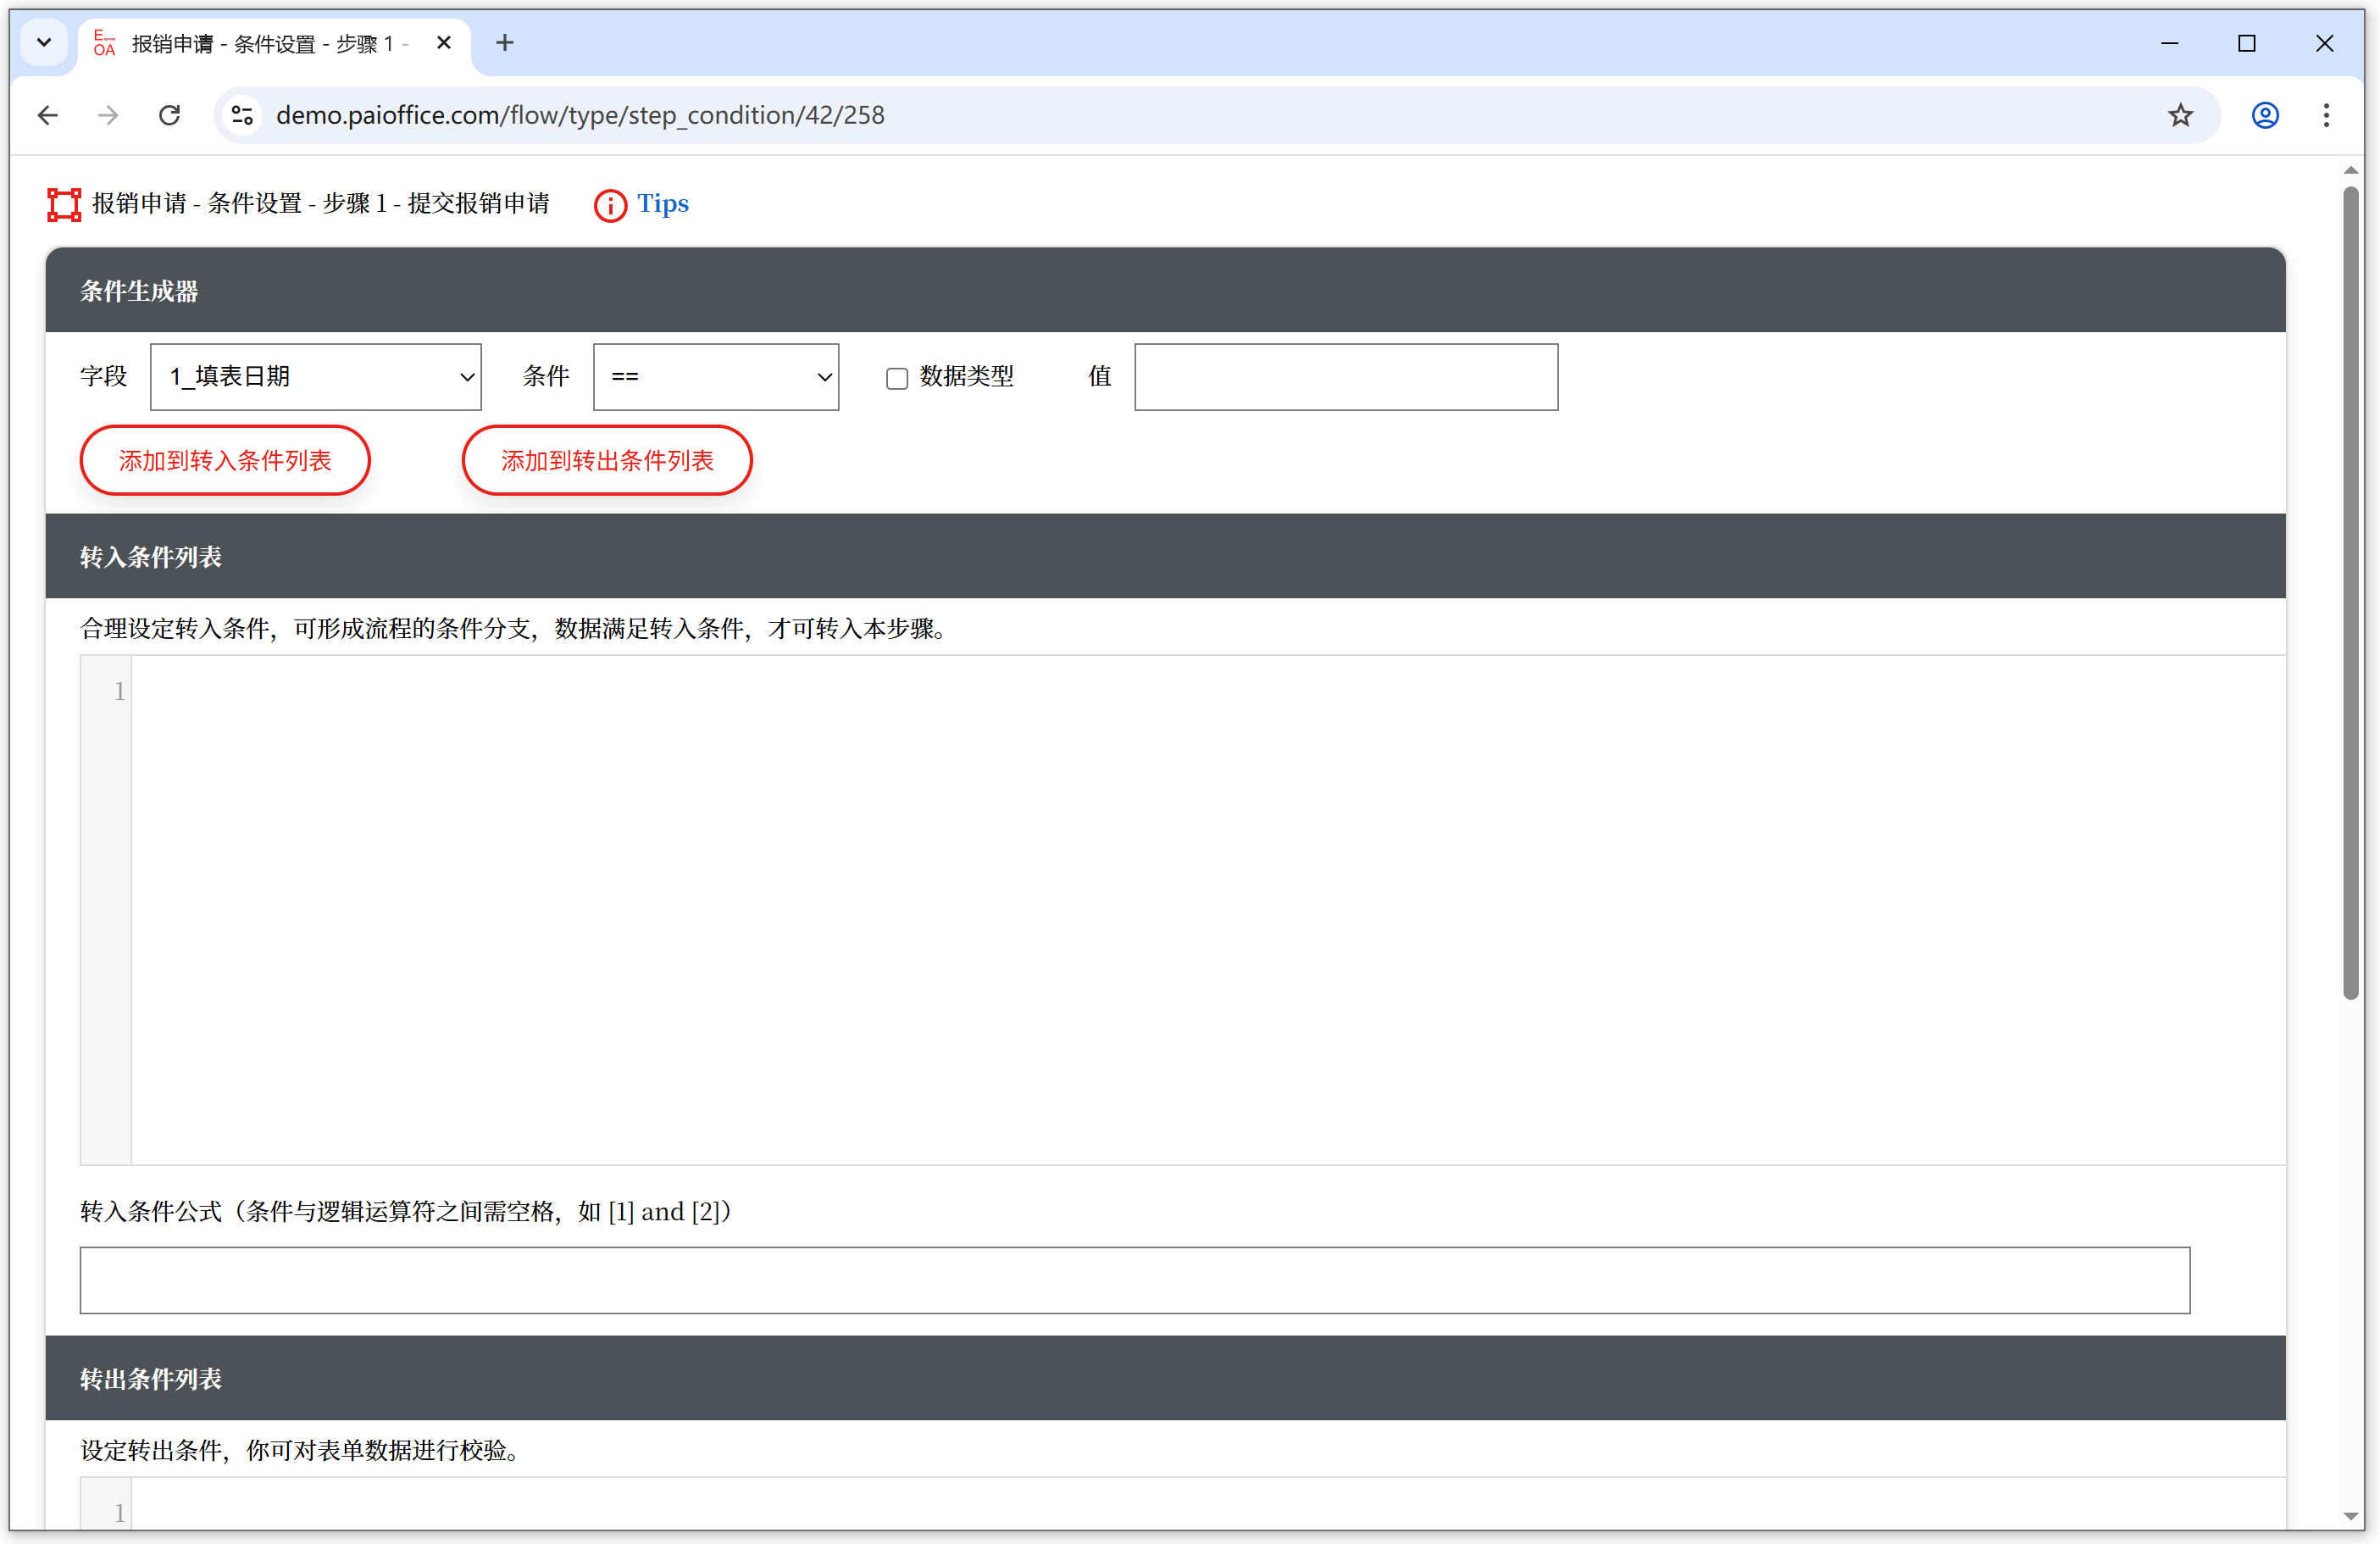Focus the 值 input field
The height and width of the screenshot is (1544, 2380).
pos(1346,377)
